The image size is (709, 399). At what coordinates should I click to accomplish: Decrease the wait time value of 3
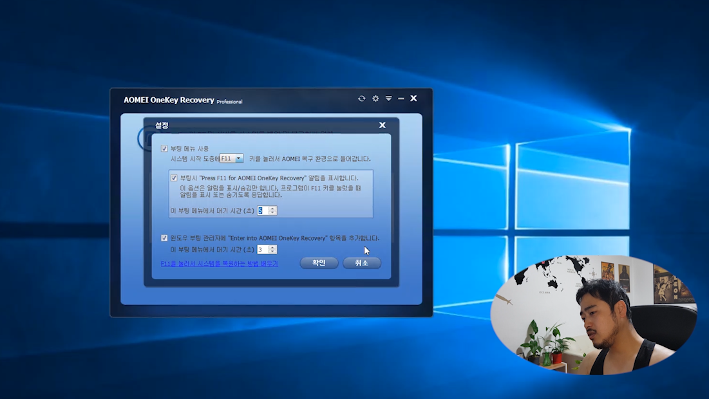pyautogui.click(x=272, y=251)
